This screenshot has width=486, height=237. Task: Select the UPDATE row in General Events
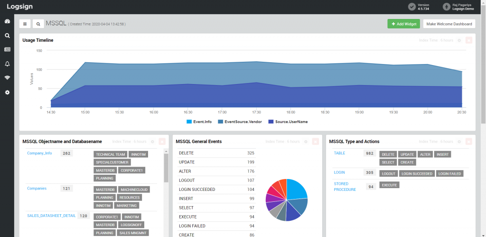tap(216, 162)
